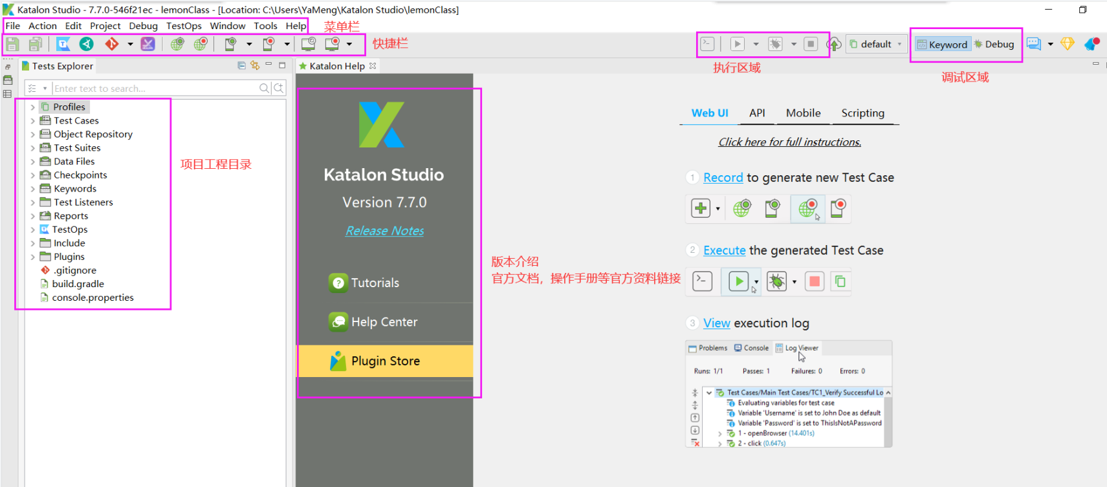Click the Spy Web globe icon in toolbar
This screenshot has height=487, width=1107.
177,44
